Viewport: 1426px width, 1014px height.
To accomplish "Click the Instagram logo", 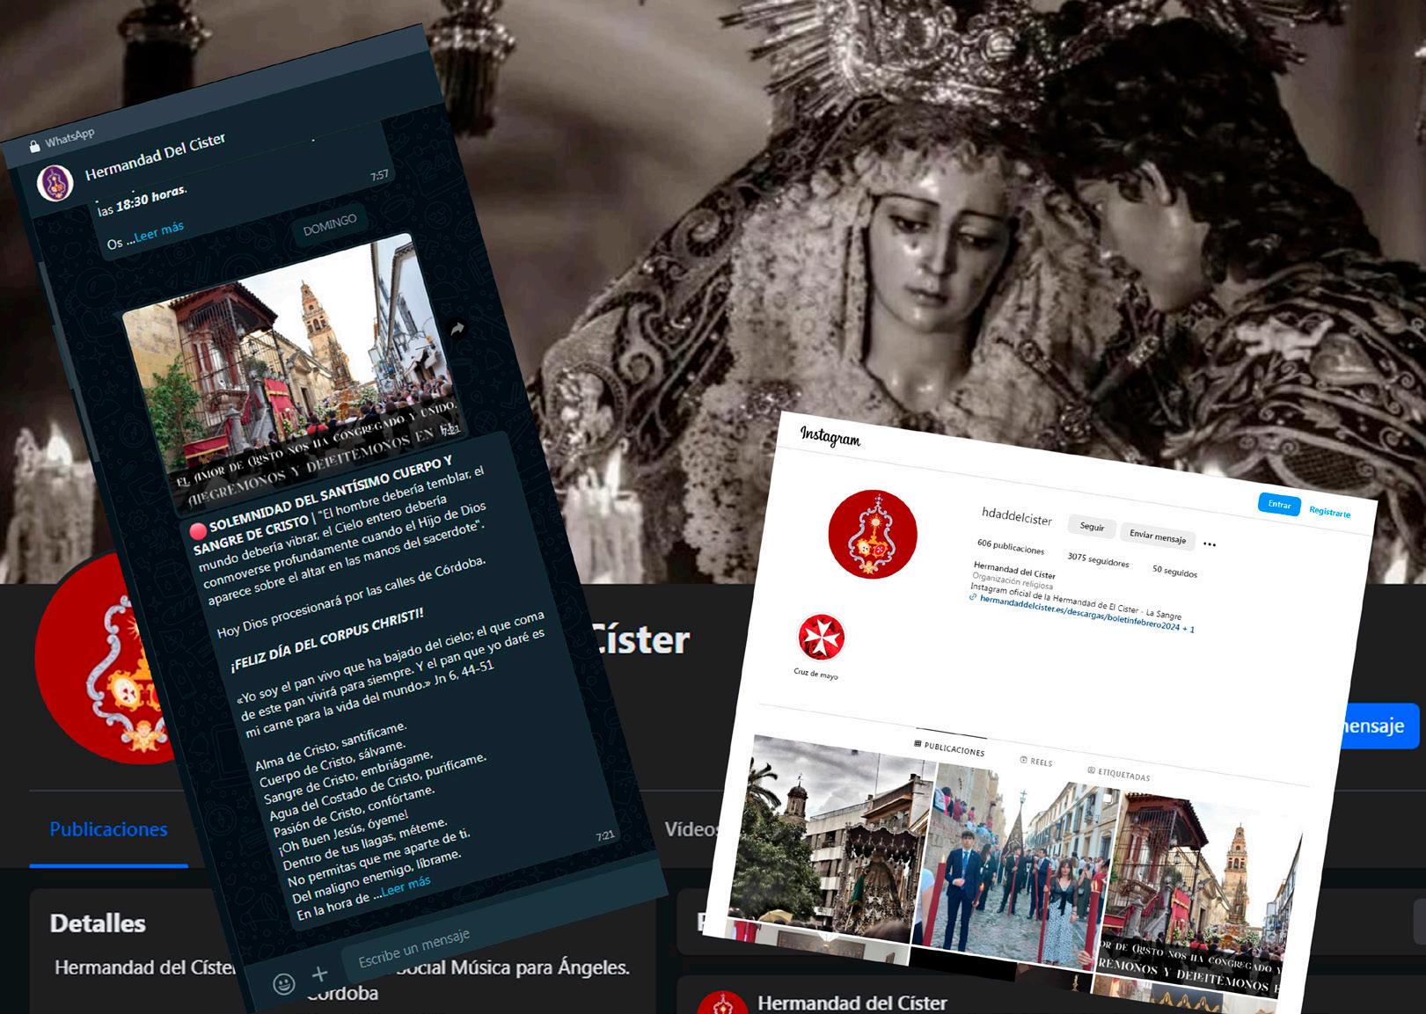I will pyautogui.click(x=830, y=435).
